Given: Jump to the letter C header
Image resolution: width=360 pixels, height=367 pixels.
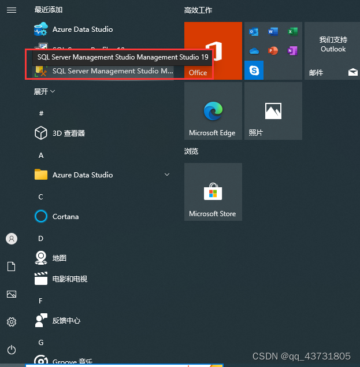Looking at the screenshot, I should pyautogui.click(x=40, y=197).
